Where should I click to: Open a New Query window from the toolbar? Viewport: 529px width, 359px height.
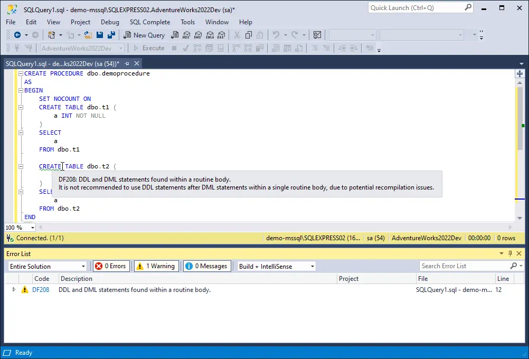(x=144, y=35)
